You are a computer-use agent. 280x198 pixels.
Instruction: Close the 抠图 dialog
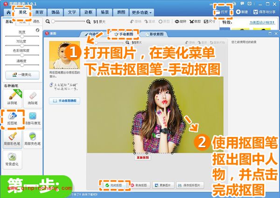tap(276, 34)
